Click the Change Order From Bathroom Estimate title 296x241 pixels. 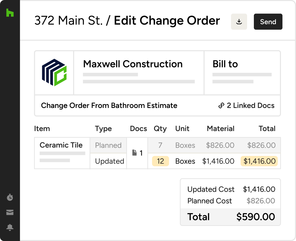coord(109,106)
